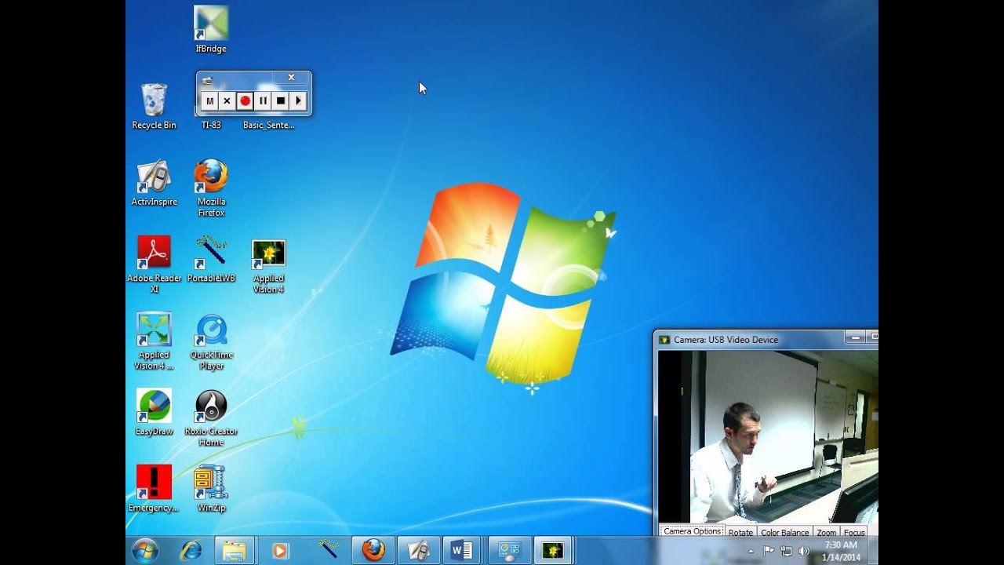Close the recorder toolbar window
Screen dimensions: 1004x565
point(291,78)
